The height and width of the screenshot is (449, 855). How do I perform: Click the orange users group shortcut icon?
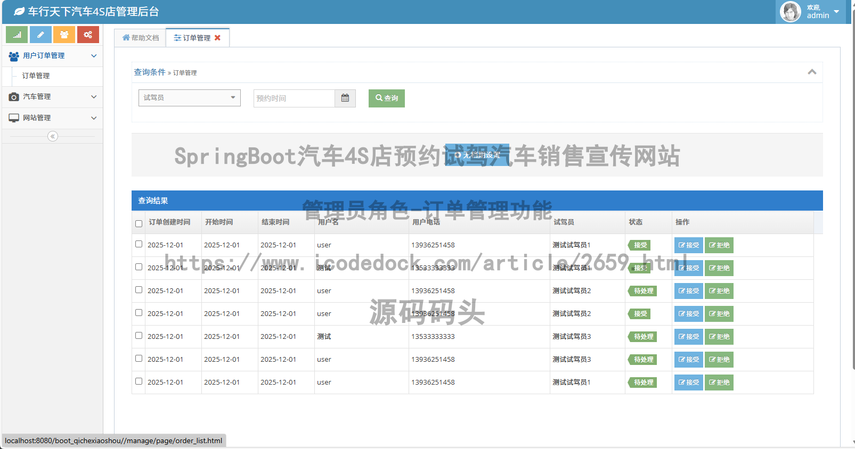coord(64,35)
